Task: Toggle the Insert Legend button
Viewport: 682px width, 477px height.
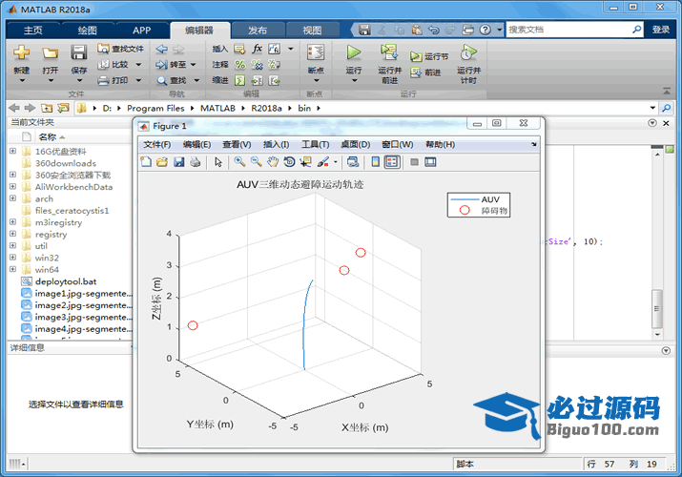Action: [x=392, y=162]
